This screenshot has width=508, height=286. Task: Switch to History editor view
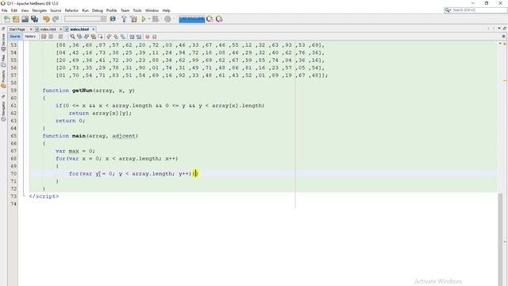pos(30,37)
